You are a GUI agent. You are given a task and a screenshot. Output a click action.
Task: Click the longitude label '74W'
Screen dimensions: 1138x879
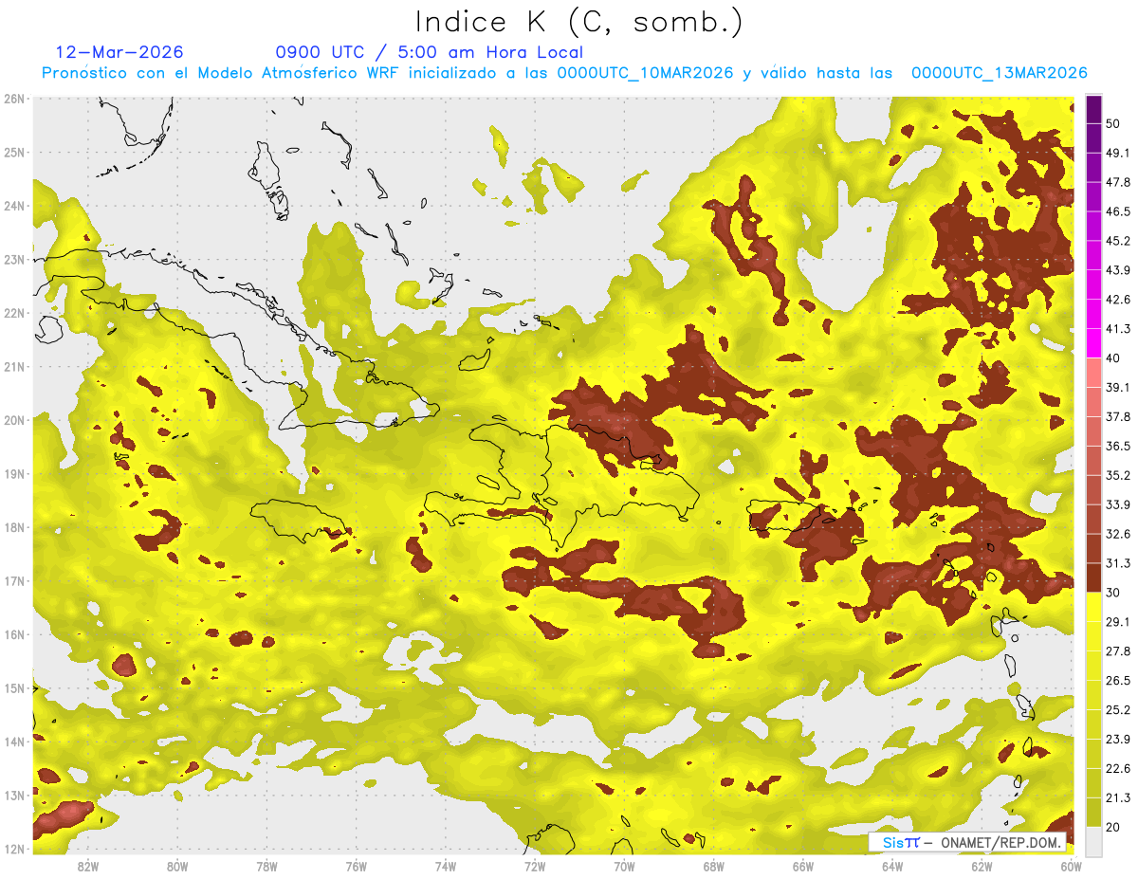[446, 866]
